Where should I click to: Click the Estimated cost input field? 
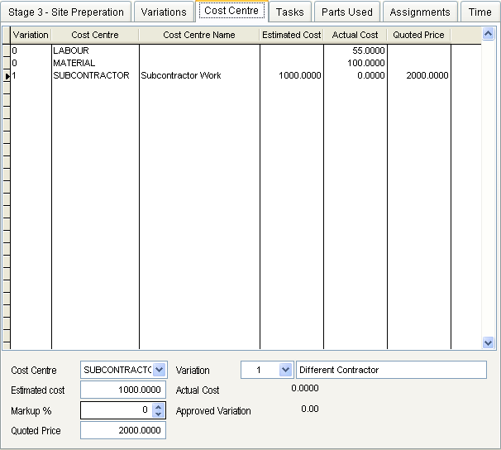coord(123,390)
